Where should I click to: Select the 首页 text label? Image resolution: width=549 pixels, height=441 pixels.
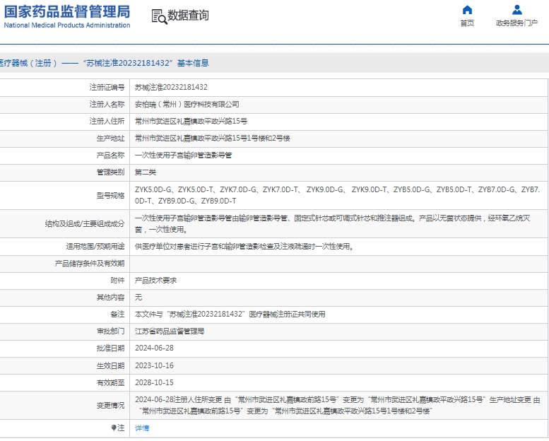pos(467,23)
